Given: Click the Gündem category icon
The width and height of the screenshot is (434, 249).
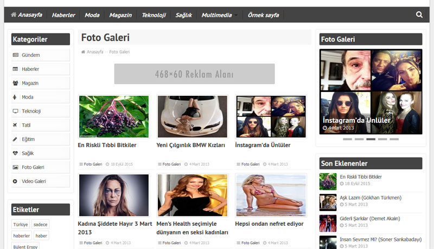Looking at the screenshot, I should (16, 55).
